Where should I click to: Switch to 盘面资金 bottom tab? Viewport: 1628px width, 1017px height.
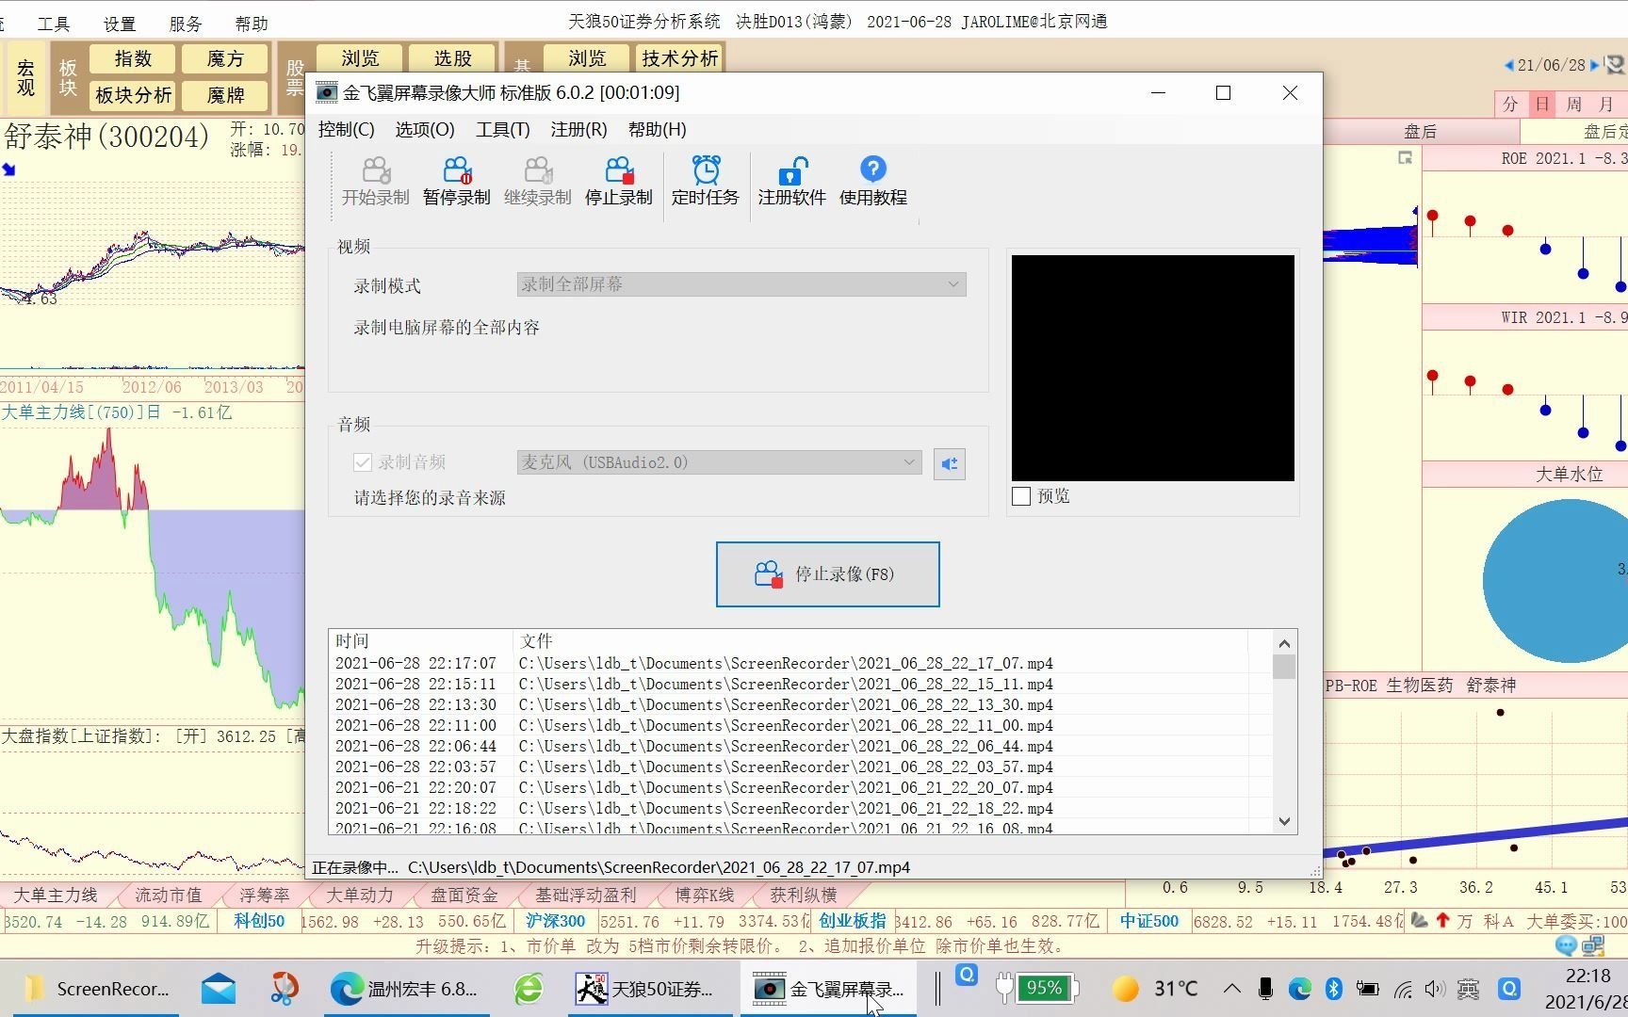(x=464, y=895)
